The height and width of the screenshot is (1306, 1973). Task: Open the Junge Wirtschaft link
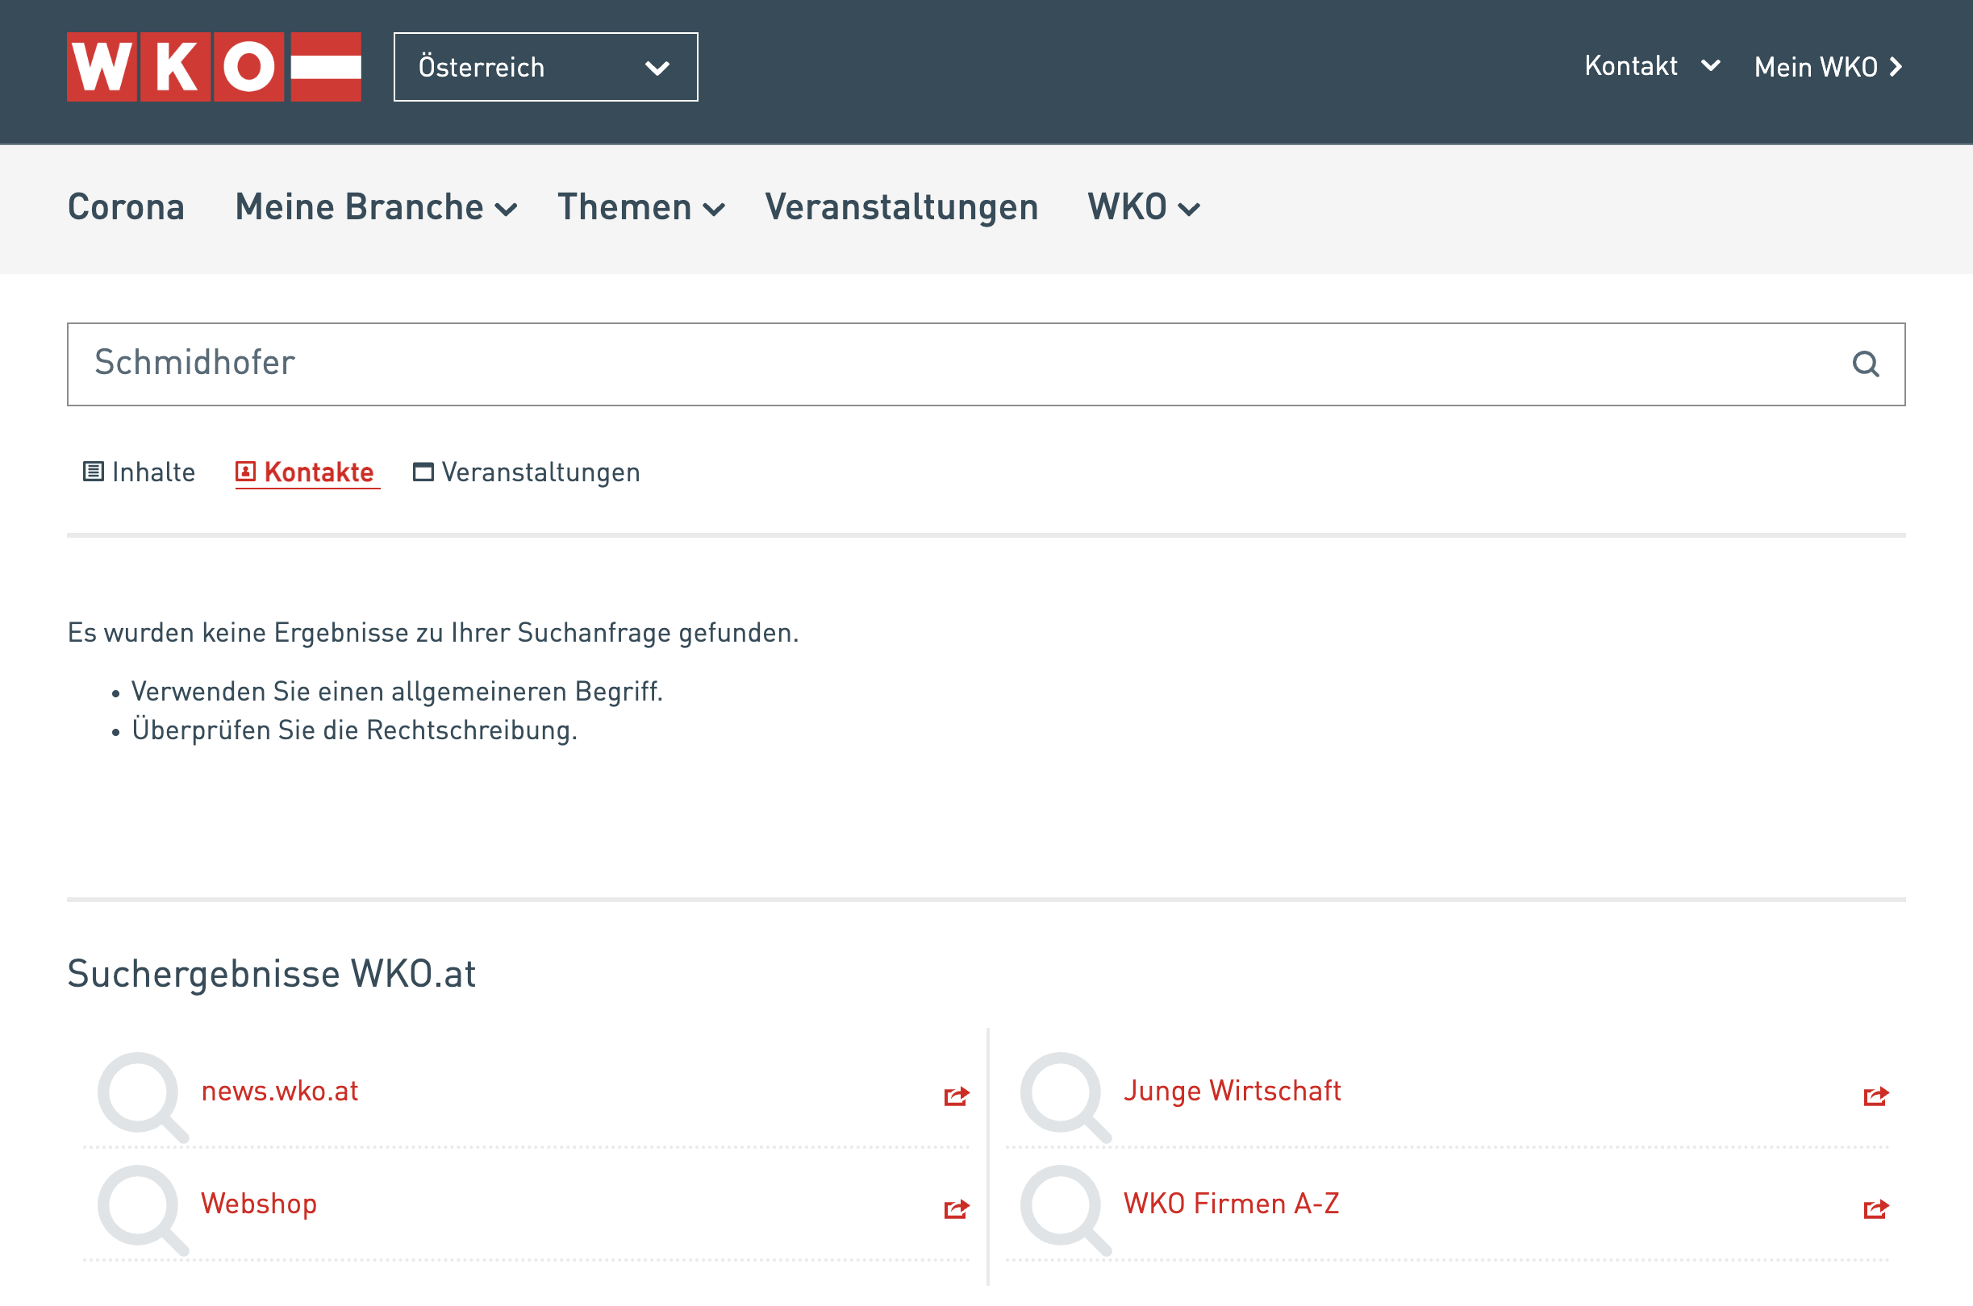[x=1233, y=1091]
